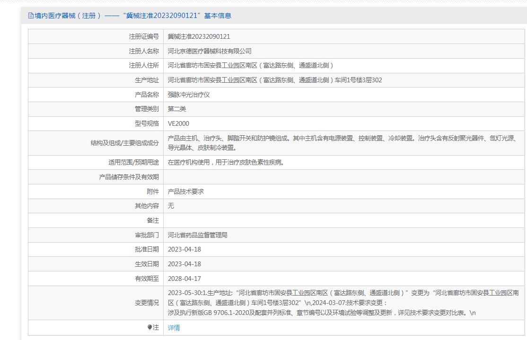The height and width of the screenshot is (340, 527).
Task: Click the 变更情况 row label
Action: (147, 303)
